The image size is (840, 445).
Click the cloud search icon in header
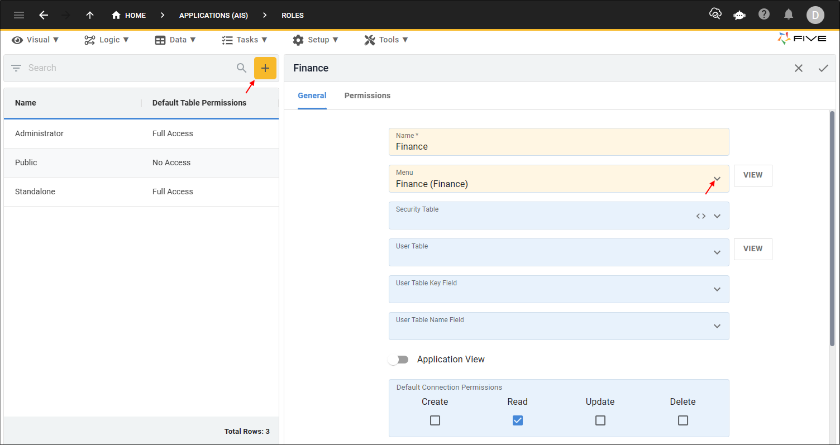[715, 14]
